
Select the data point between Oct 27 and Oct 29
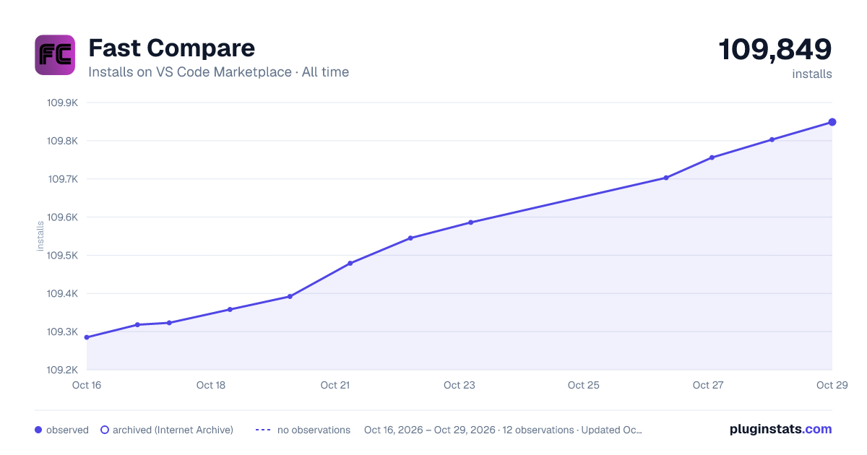[x=772, y=139]
